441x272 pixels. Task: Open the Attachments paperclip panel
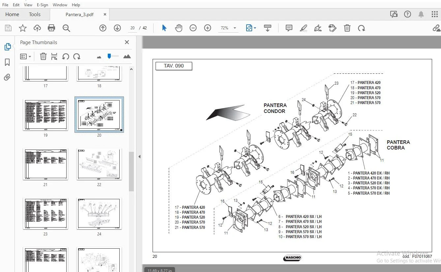pos(7,77)
